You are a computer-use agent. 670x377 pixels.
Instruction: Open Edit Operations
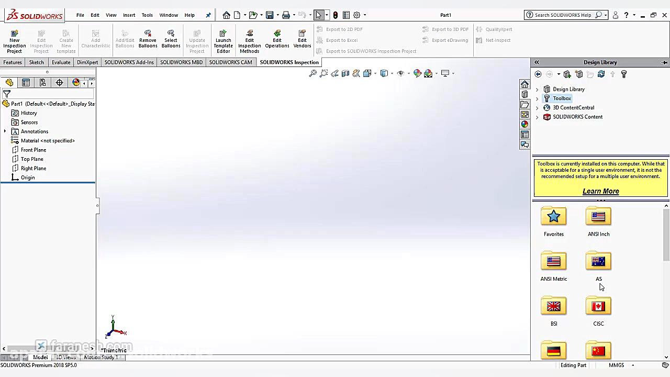click(277, 39)
